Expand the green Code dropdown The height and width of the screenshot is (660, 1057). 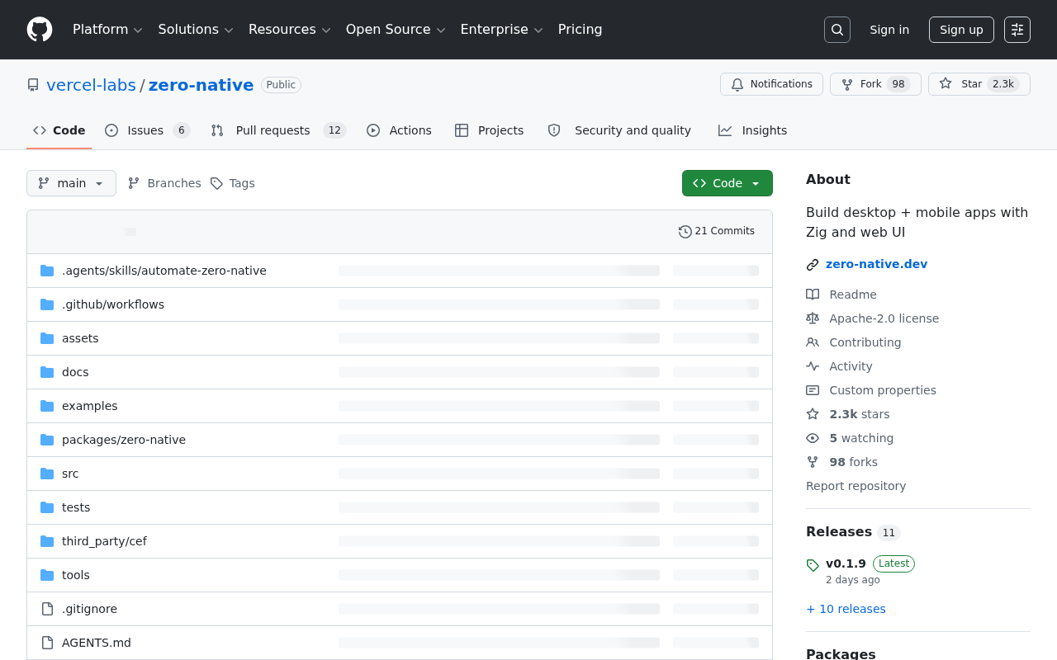click(728, 183)
